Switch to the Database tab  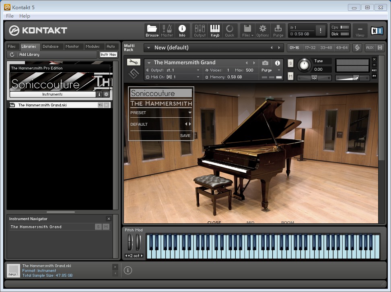tap(51, 47)
